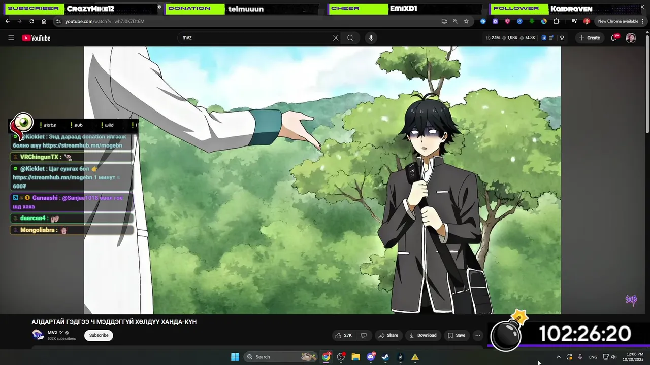The image size is (650, 365).
Task: Open the Chrome profile avatar
Action: click(587, 21)
